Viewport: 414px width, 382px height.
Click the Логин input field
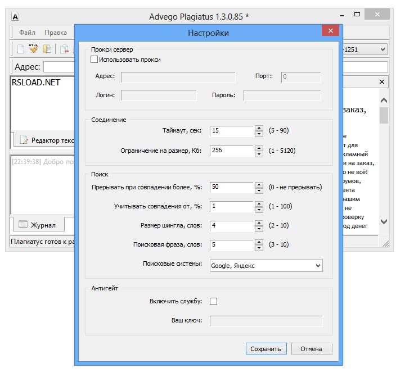pyautogui.click(x=159, y=95)
